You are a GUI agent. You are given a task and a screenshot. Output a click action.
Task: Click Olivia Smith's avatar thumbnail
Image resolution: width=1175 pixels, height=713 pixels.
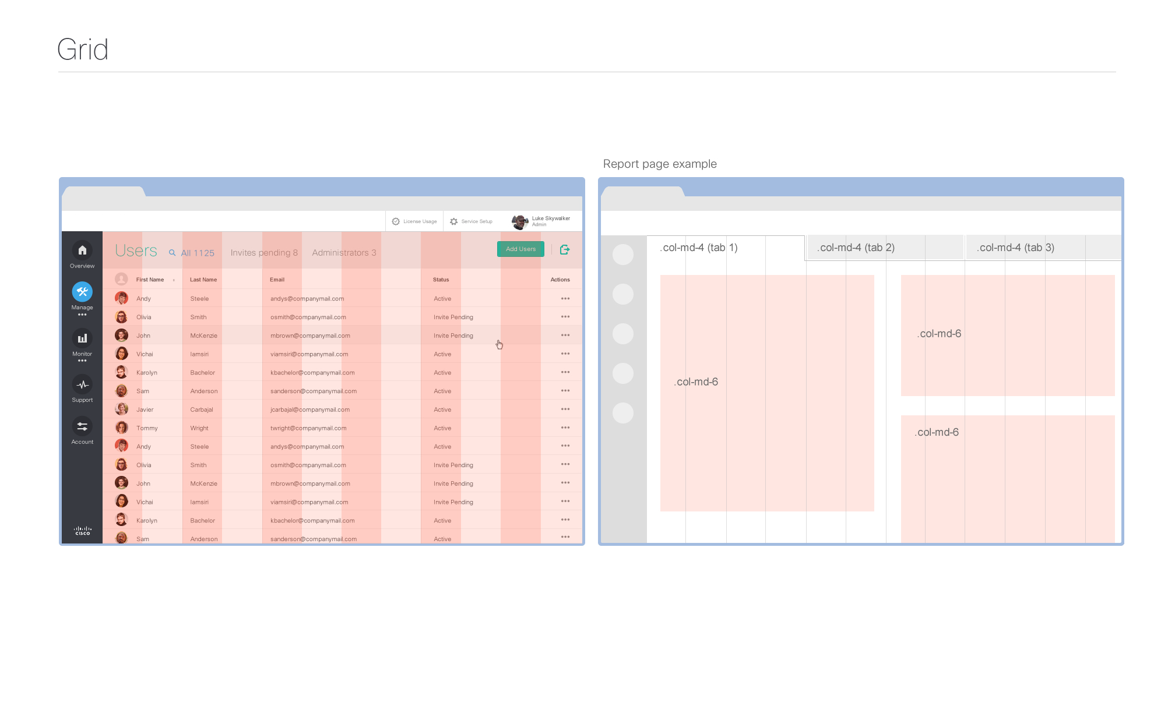(x=121, y=317)
